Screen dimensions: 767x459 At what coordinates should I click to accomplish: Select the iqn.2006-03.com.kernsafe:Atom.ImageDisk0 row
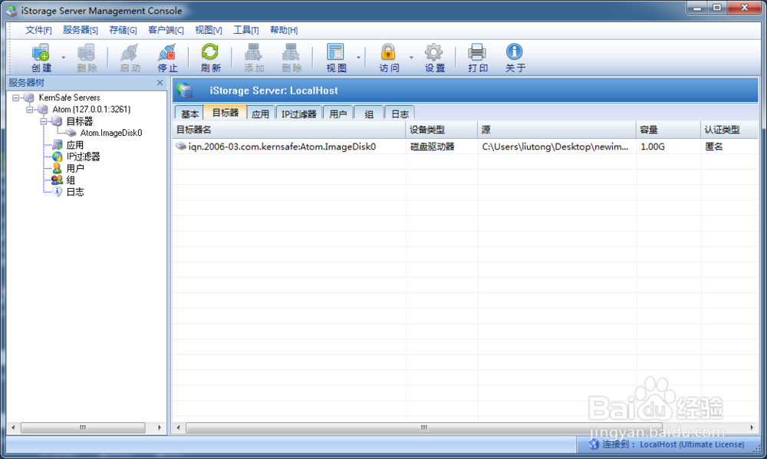pyautogui.click(x=466, y=147)
